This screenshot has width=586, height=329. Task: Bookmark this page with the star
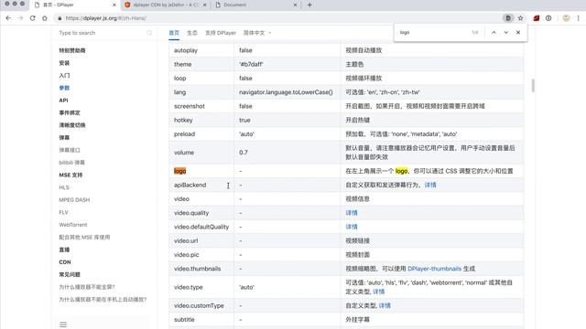520,18
